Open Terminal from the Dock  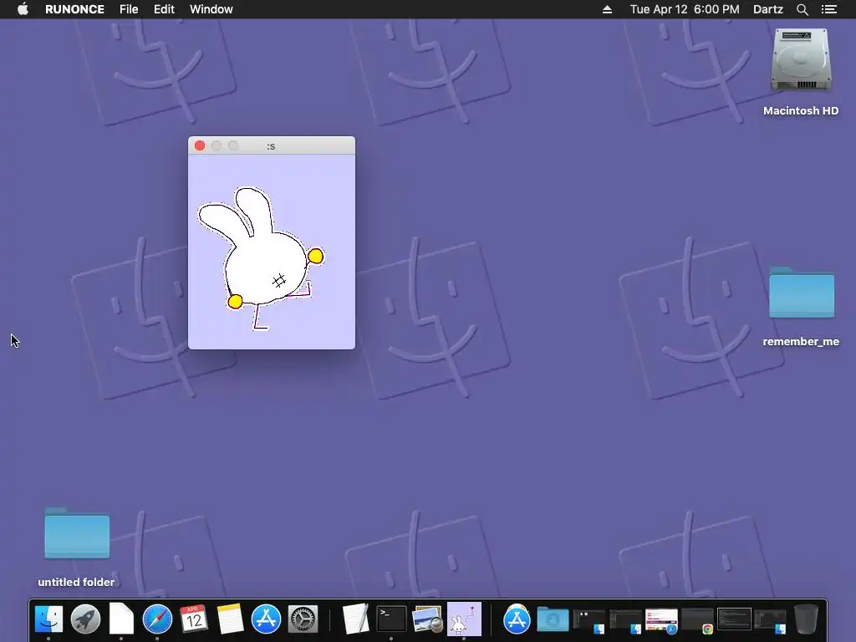pos(391,619)
